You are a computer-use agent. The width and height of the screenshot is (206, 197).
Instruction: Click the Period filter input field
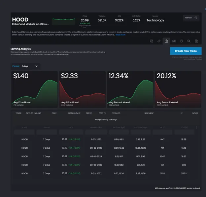click(x=47, y=132)
